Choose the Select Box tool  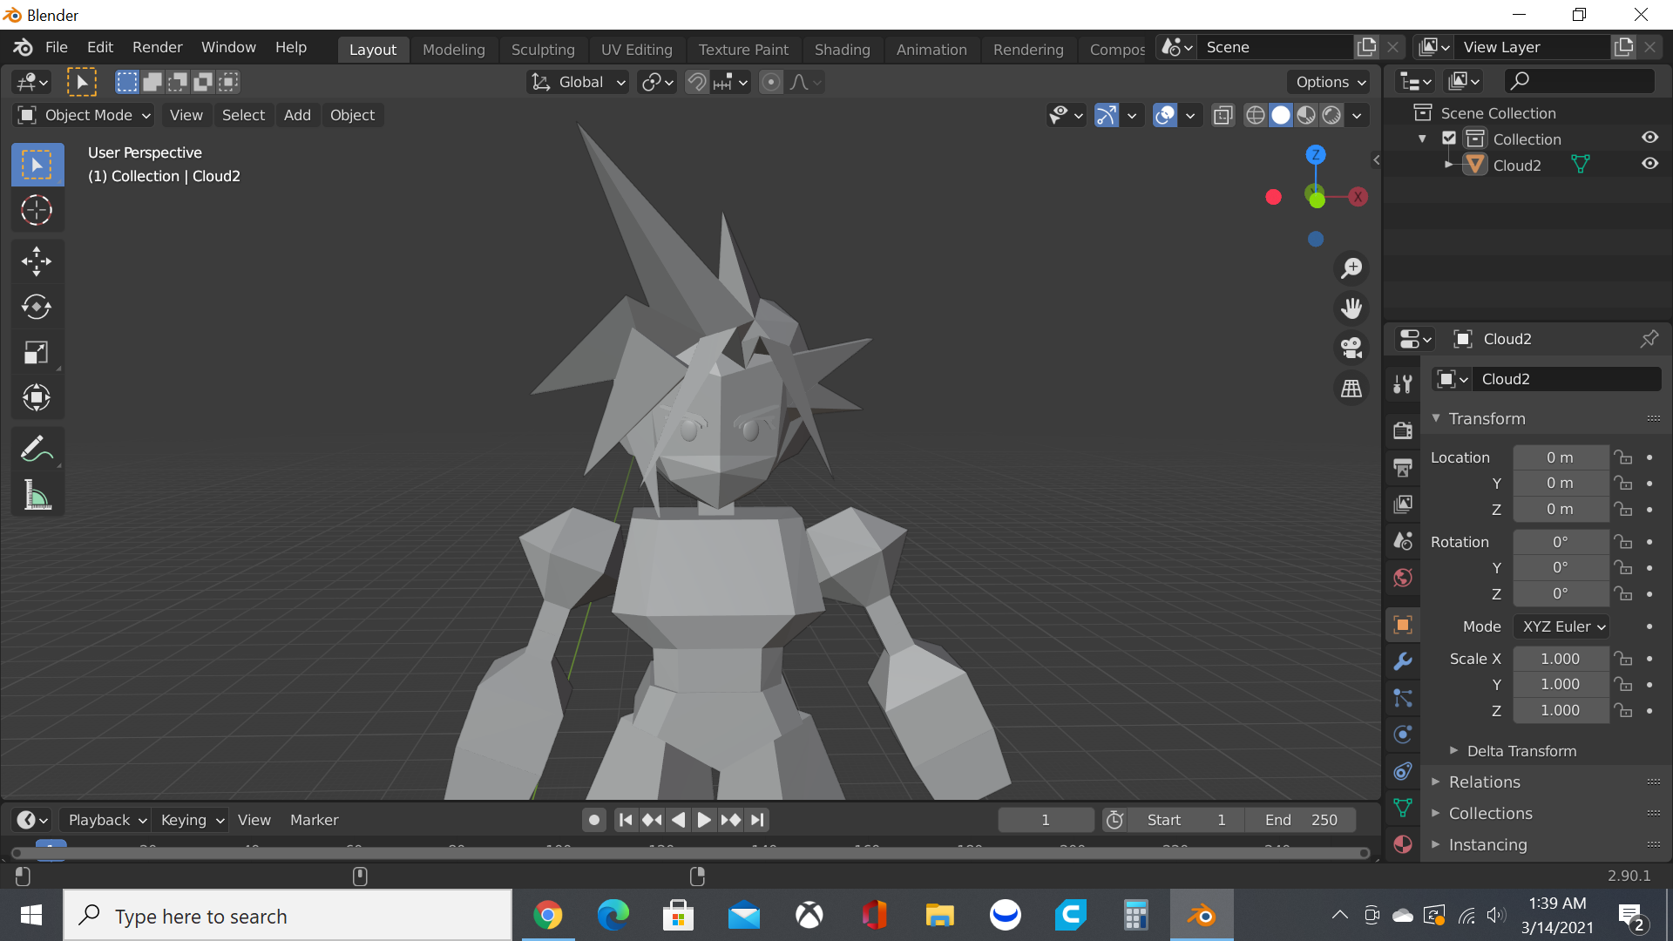click(37, 165)
